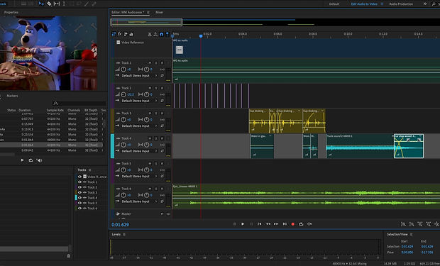Click Zoom Out time icon
This screenshot has width=440, height=266.
coord(429,224)
